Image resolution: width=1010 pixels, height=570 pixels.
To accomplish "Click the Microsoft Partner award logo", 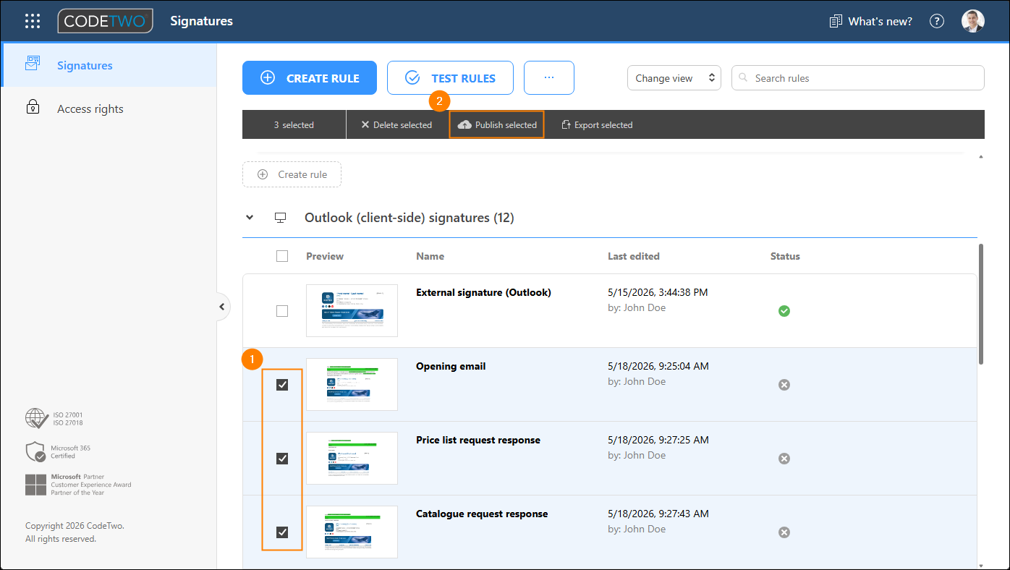I will 78,485.
